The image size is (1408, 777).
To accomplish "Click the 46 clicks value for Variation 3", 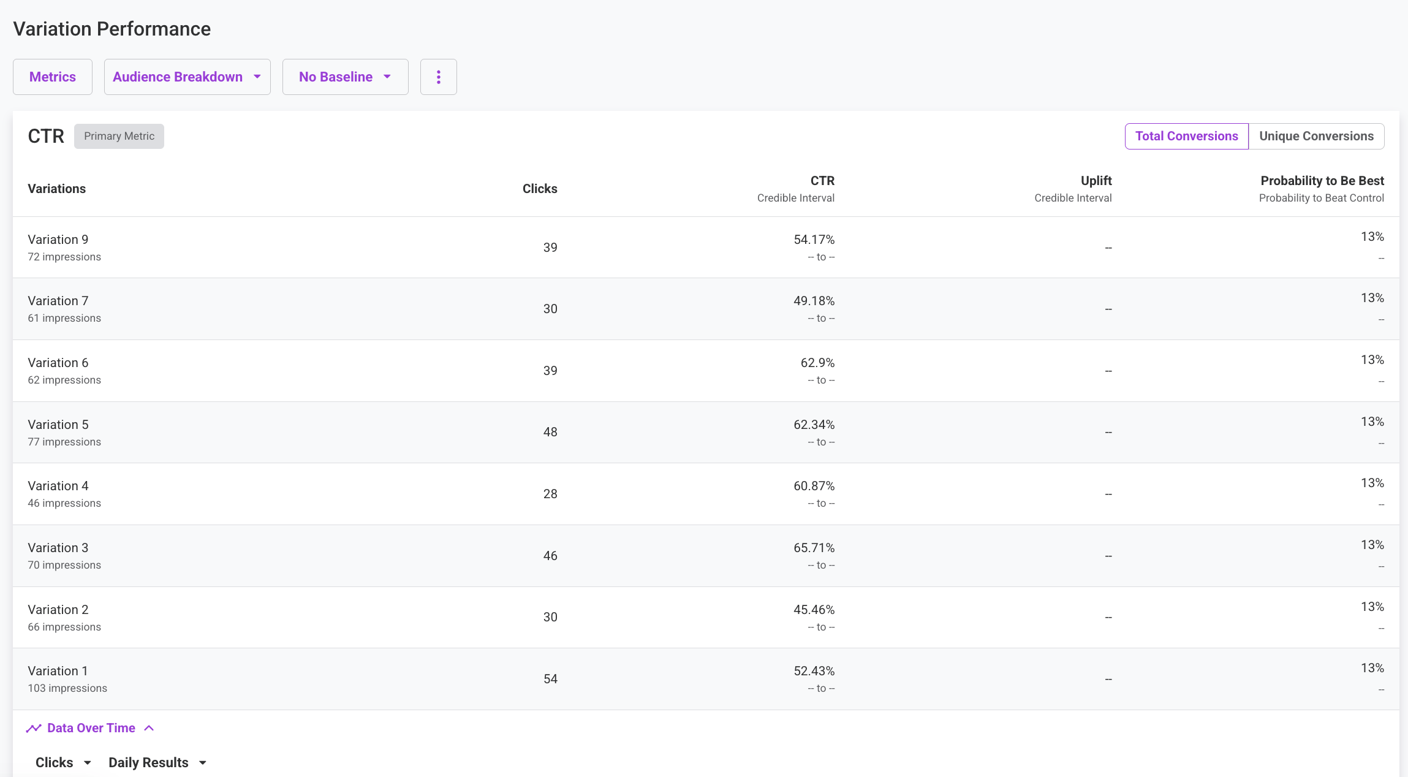I will point(550,556).
